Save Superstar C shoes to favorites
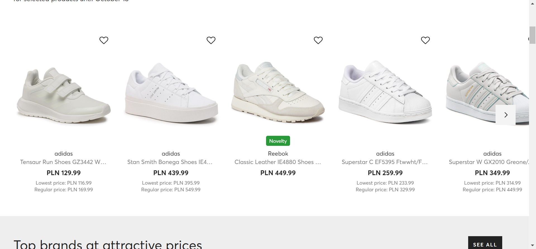 point(425,40)
